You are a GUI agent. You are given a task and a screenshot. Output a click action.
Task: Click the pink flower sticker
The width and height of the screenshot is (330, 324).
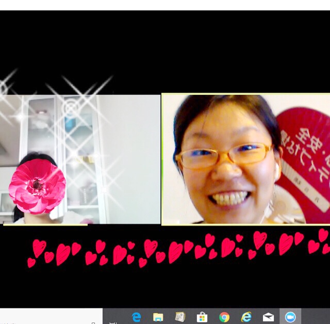tap(37, 186)
